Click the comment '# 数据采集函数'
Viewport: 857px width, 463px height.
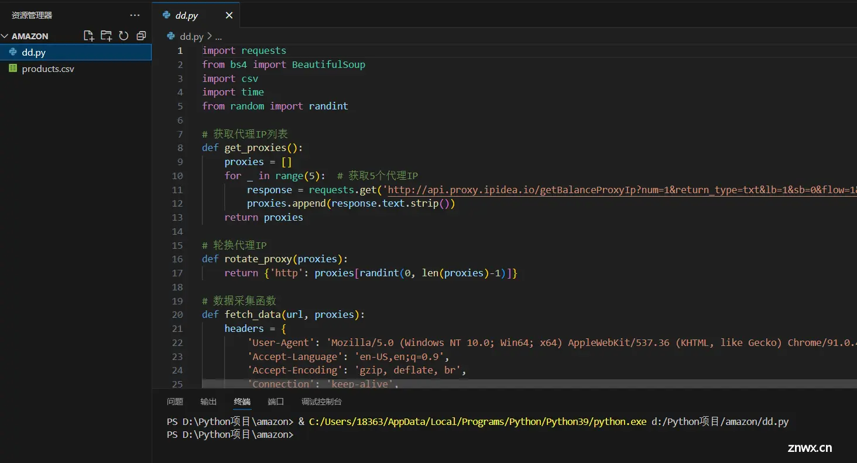239,301
